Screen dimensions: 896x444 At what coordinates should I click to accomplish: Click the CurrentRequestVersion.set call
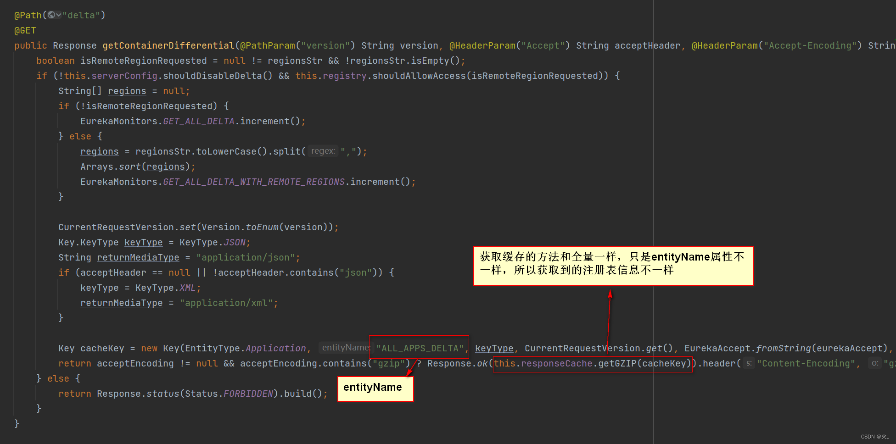pos(127,227)
